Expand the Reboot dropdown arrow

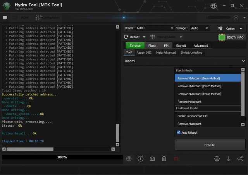click(144, 37)
